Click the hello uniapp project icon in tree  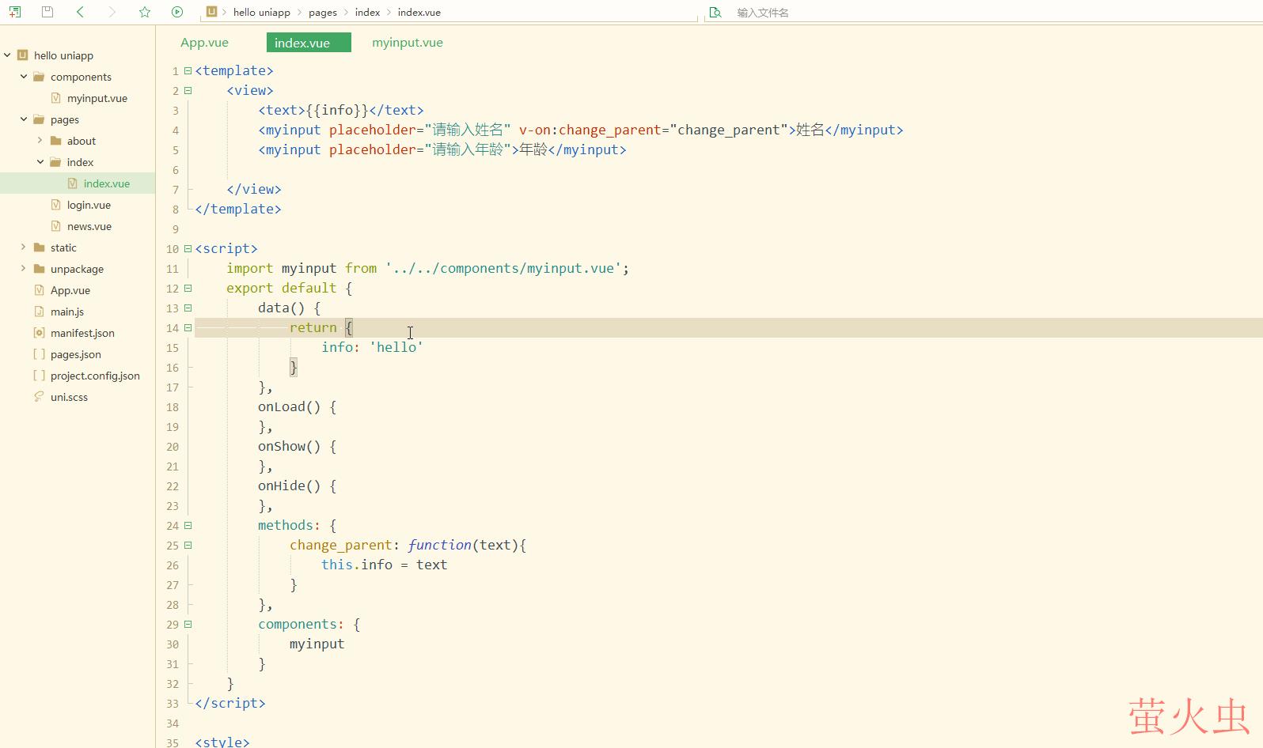click(x=23, y=55)
